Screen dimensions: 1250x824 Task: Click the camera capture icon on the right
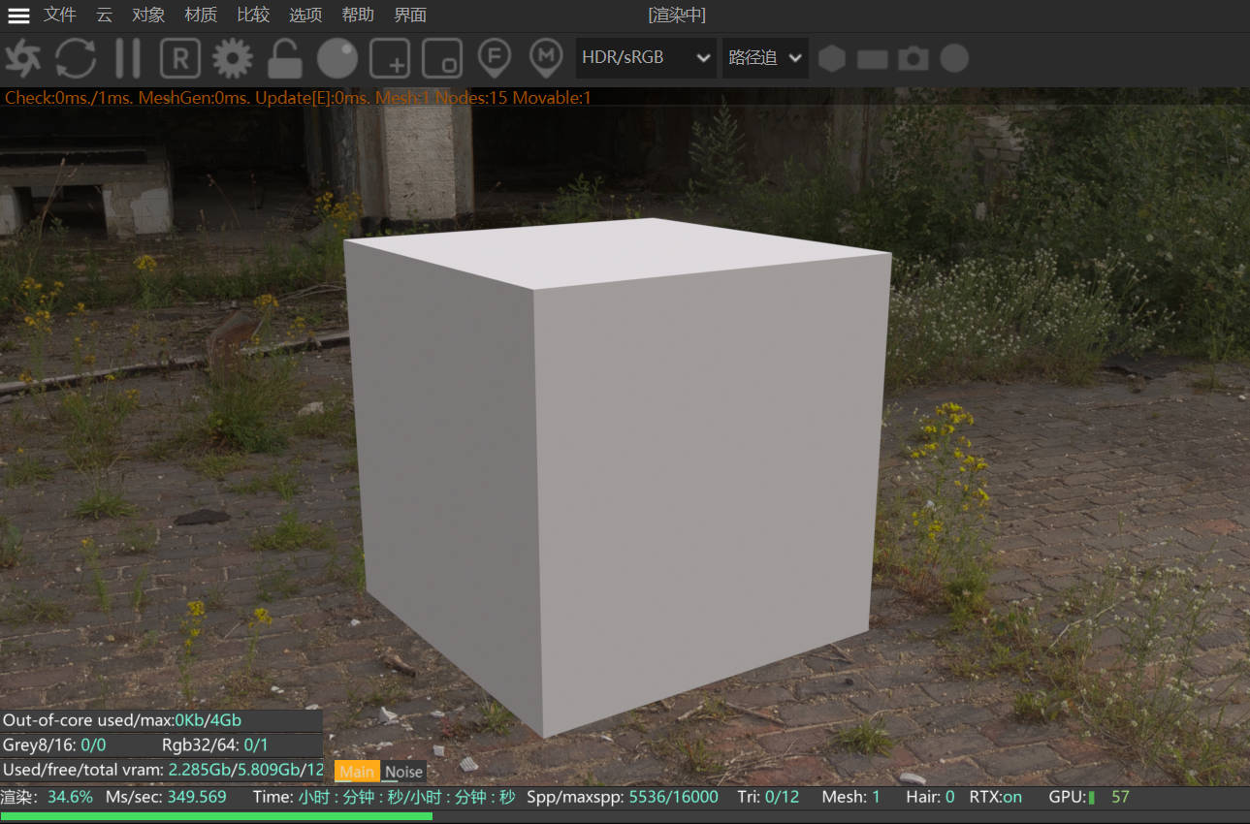pos(912,58)
